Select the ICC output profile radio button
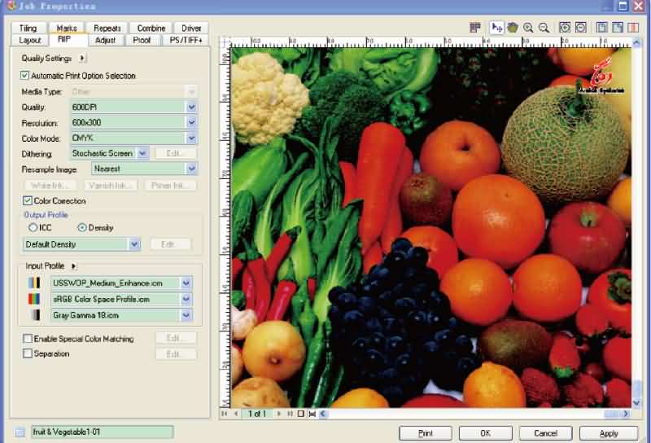Screen dimensions: 651x443 [x=33, y=228]
